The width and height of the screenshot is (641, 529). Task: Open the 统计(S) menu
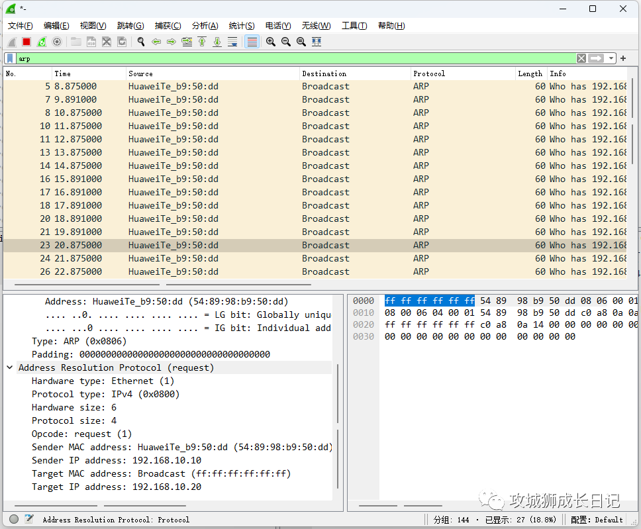click(x=242, y=26)
